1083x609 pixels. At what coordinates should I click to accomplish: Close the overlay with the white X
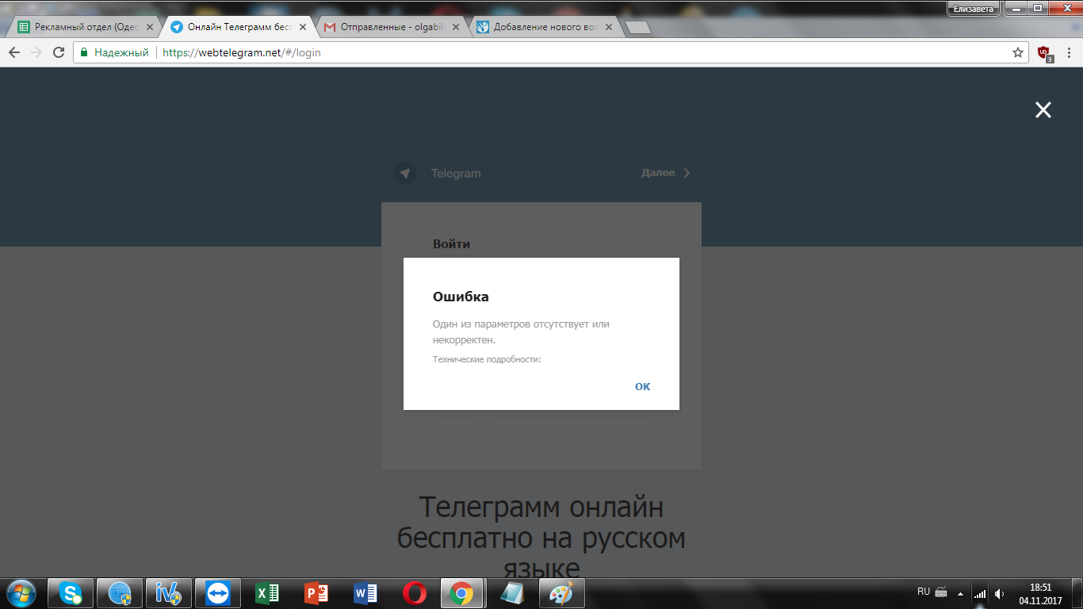pyautogui.click(x=1043, y=110)
